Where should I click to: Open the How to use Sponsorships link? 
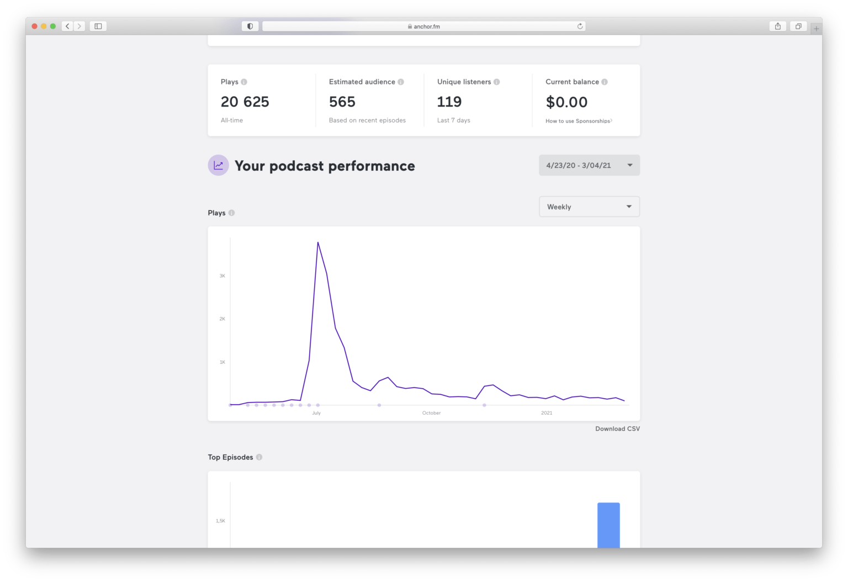[578, 121]
